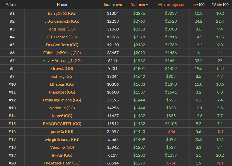232x166 pixels.
Task: Open Barry1961 (GG) player profile
Action: click(62, 13)
